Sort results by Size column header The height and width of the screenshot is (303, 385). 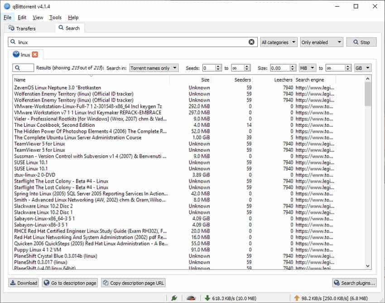point(191,80)
